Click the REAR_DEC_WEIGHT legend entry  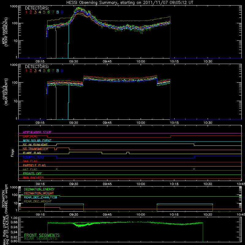(38, 202)
